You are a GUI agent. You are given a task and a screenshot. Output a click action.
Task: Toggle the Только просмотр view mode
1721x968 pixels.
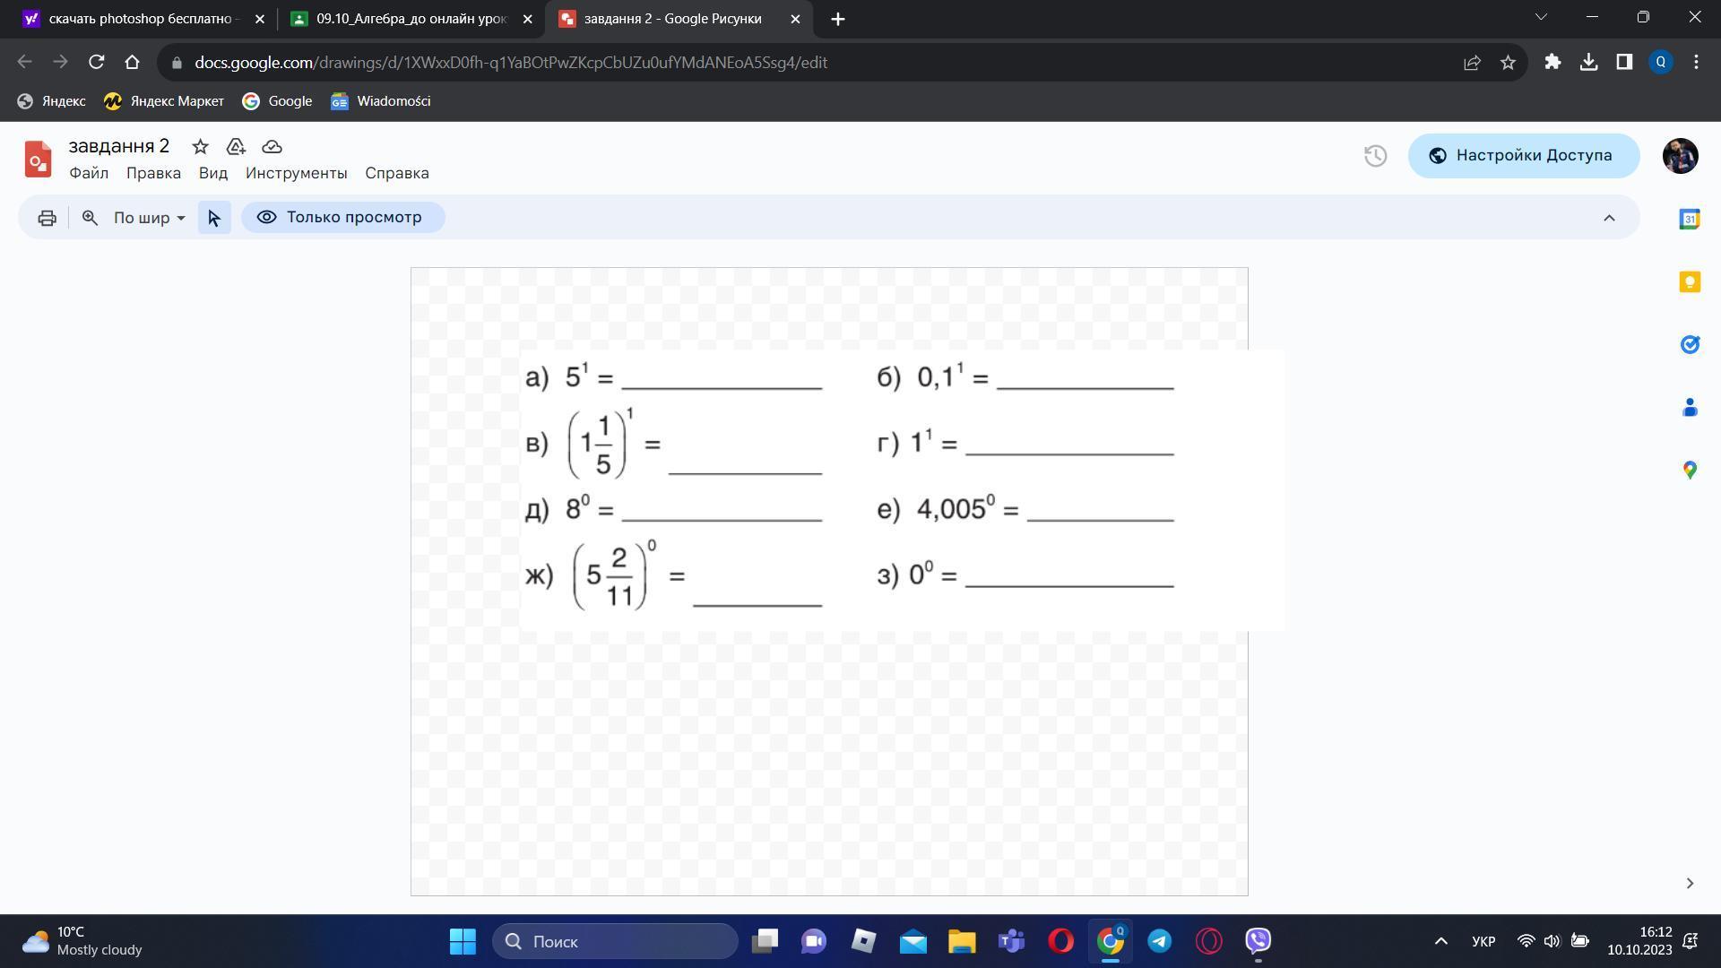(342, 218)
